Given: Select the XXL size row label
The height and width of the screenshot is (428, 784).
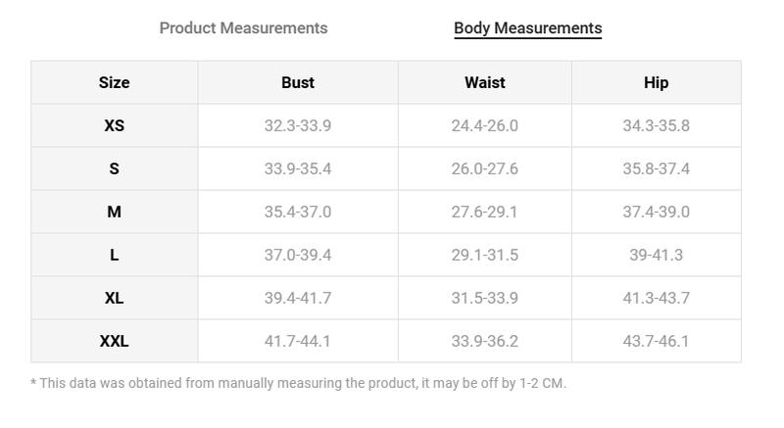Looking at the screenshot, I should [x=114, y=341].
